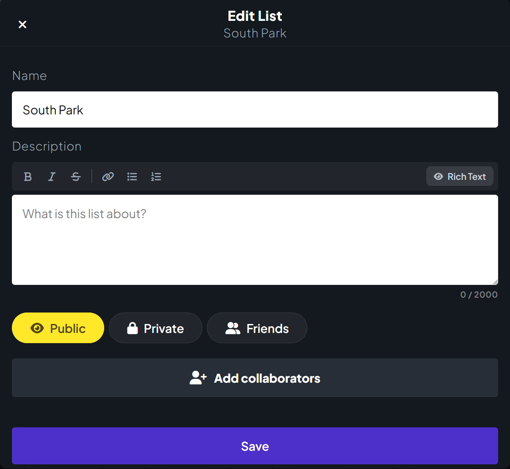
Task: Set list visibility to Private
Action: pos(156,328)
